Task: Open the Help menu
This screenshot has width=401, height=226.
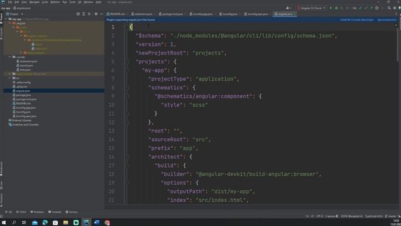Action: 98,2
